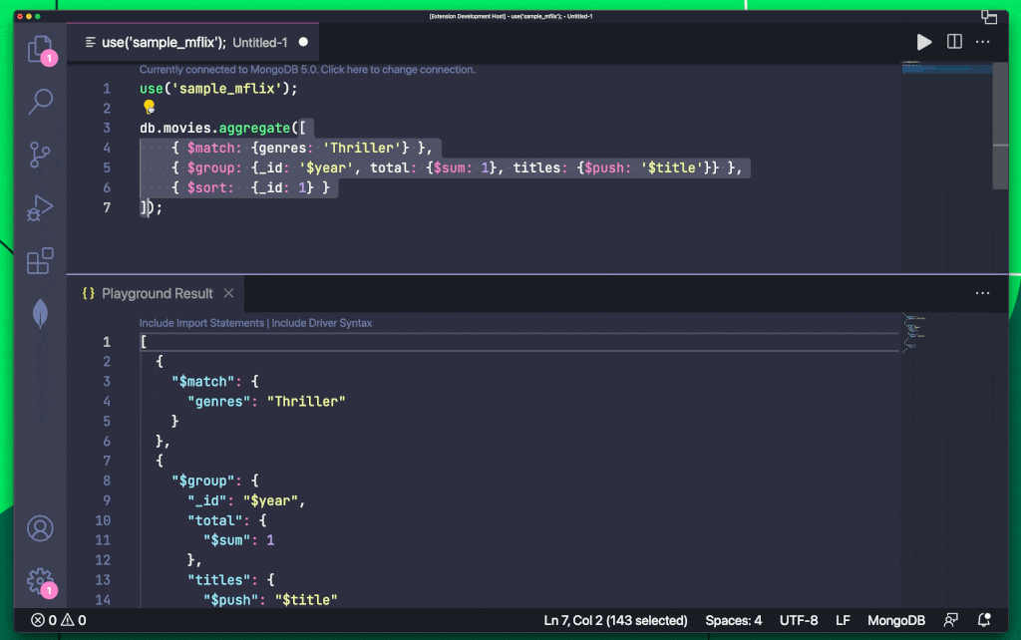Click the MongoDB connection change link
The width and height of the screenshot is (1021, 640).
click(307, 70)
